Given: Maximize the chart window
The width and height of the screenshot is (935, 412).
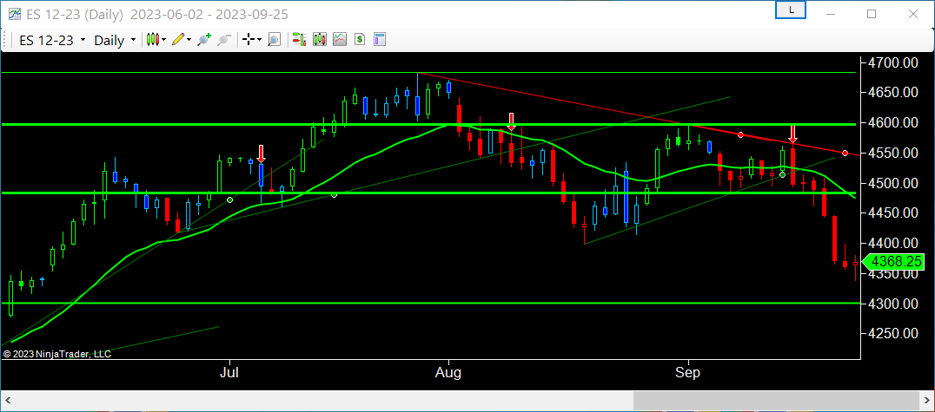Looking at the screenshot, I should click(x=872, y=13).
